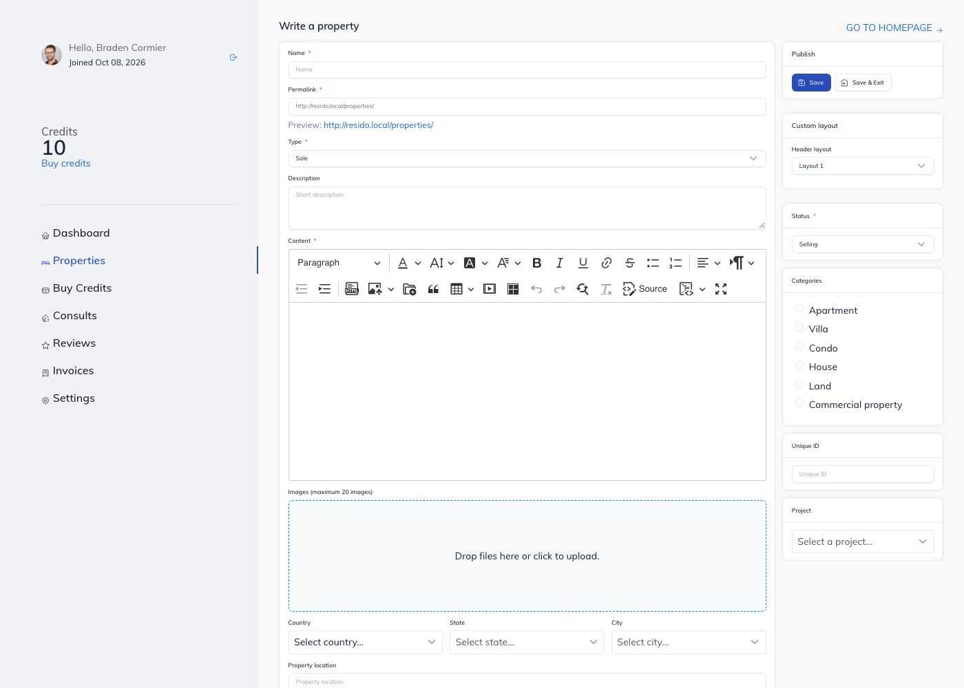
Task: Select the Land category
Action: (799, 385)
